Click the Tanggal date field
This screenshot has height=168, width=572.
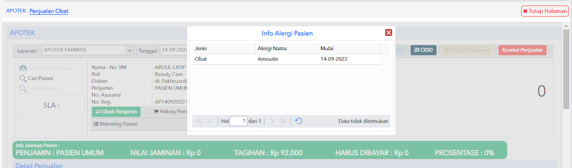coord(174,50)
